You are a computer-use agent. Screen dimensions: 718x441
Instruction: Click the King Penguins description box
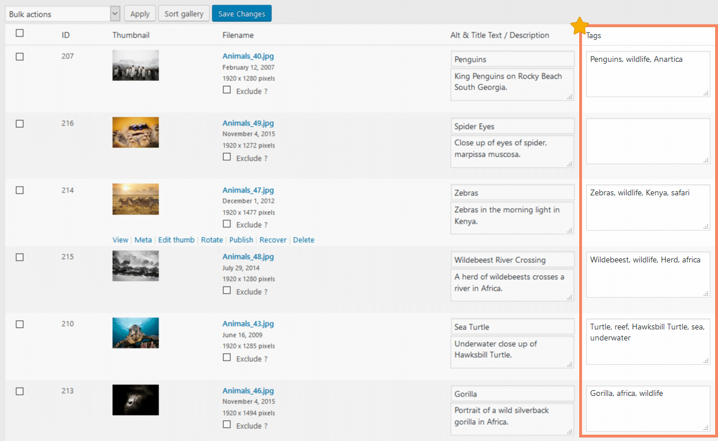(x=513, y=84)
